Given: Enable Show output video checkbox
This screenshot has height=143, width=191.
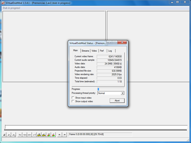Looking at the screenshot, I should [73, 101].
